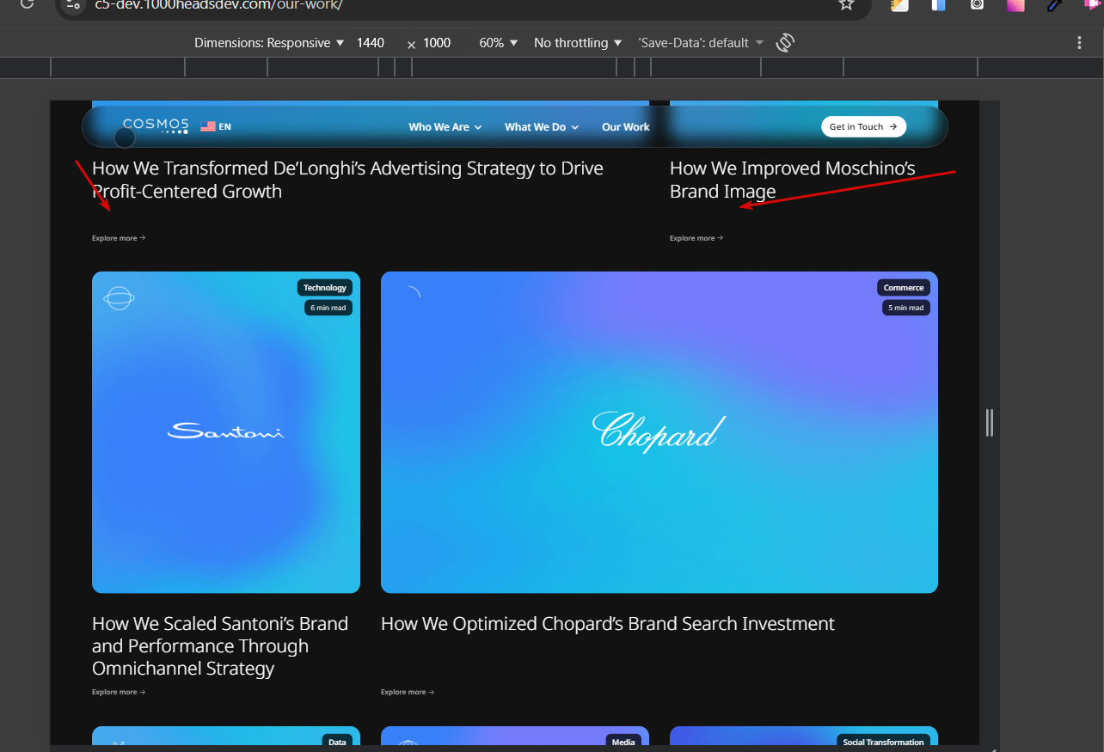The width and height of the screenshot is (1104, 752).
Task: Click the pink gradient extension icon
Action: tap(1015, 4)
